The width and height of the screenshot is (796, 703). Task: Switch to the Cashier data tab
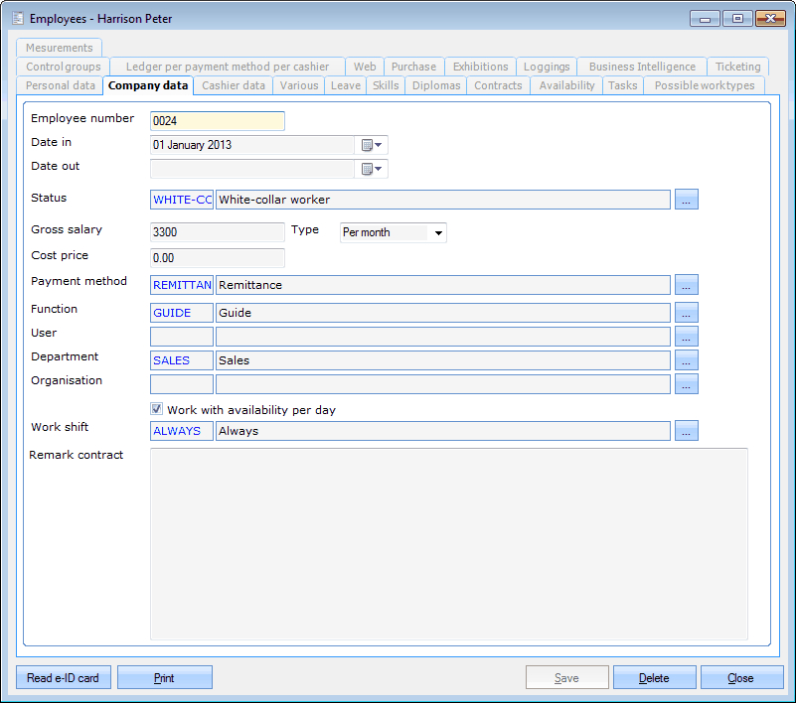(x=234, y=85)
